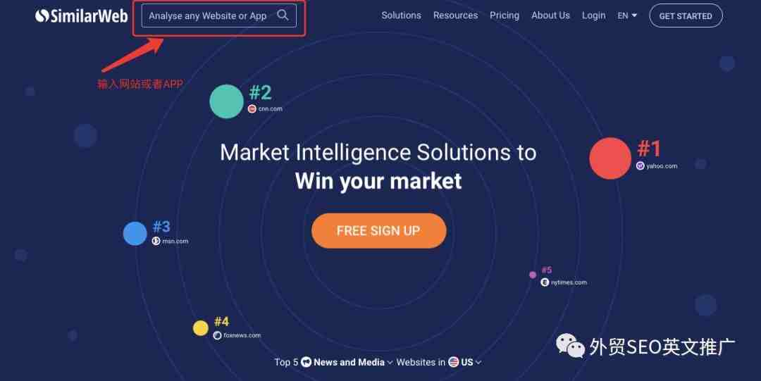Open the EN language dropdown
This screenshot has height=381, width=761.
point(627,15)
